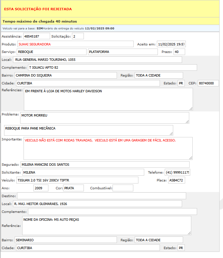Select the Solicitação field

[x=77, y=36]
